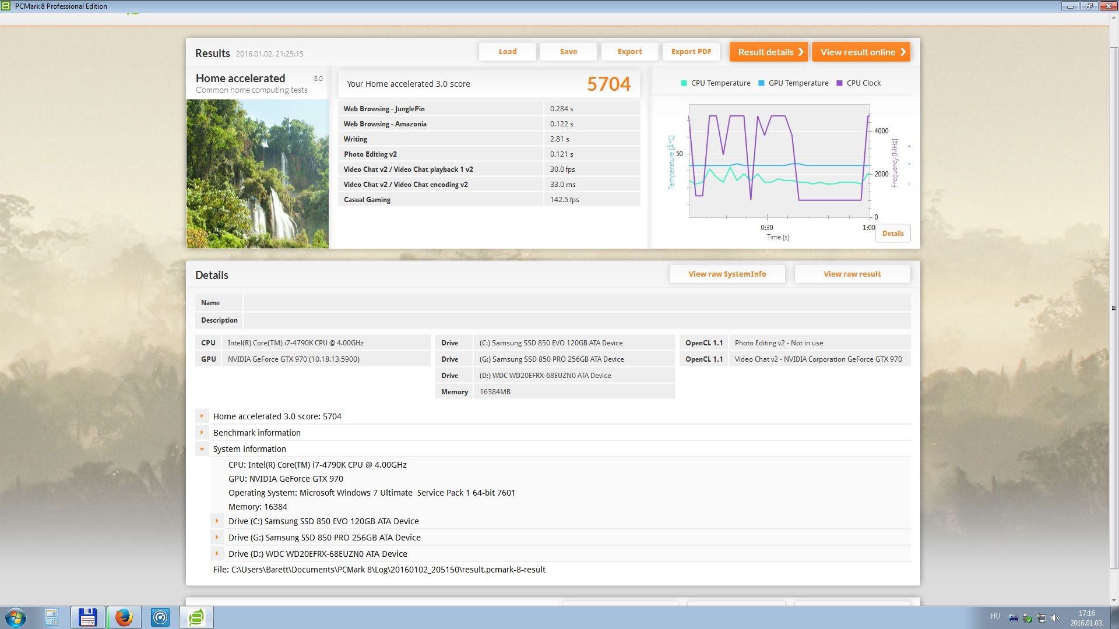Click the printer tray icon
This screenshot has width=1119, height=629.
(1013, 617)
